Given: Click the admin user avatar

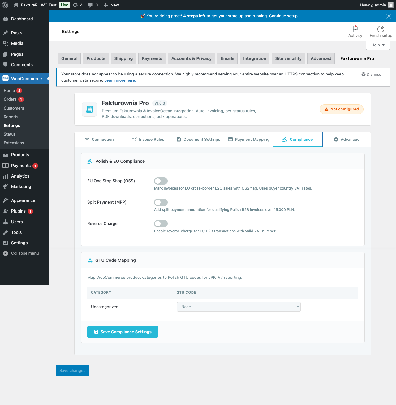Looking at the screenshot, I should (x=391, y=5).
